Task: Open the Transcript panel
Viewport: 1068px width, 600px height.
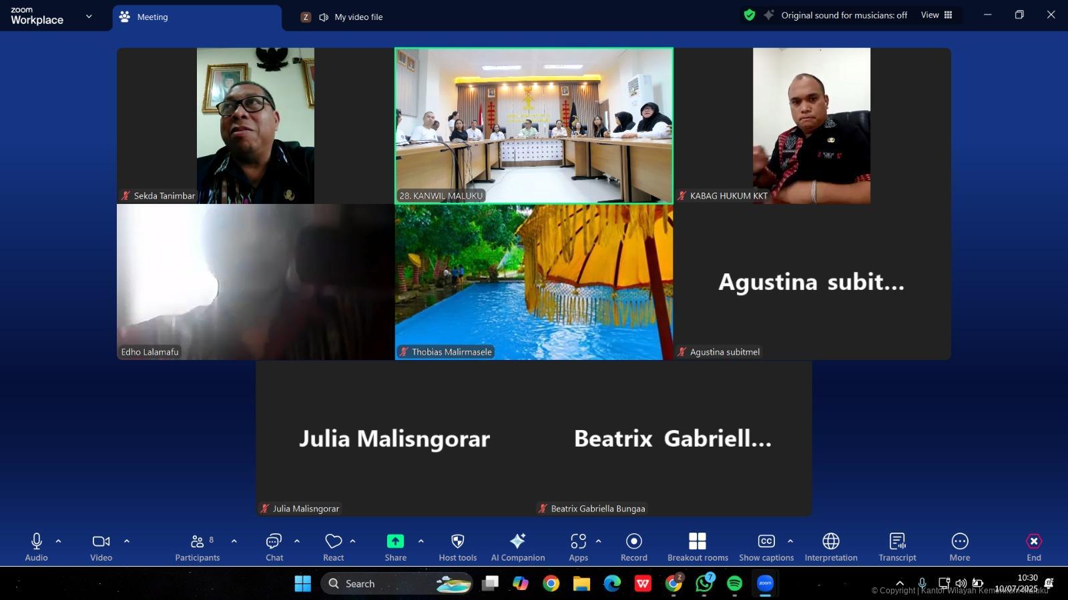Action: pos(897,547)
